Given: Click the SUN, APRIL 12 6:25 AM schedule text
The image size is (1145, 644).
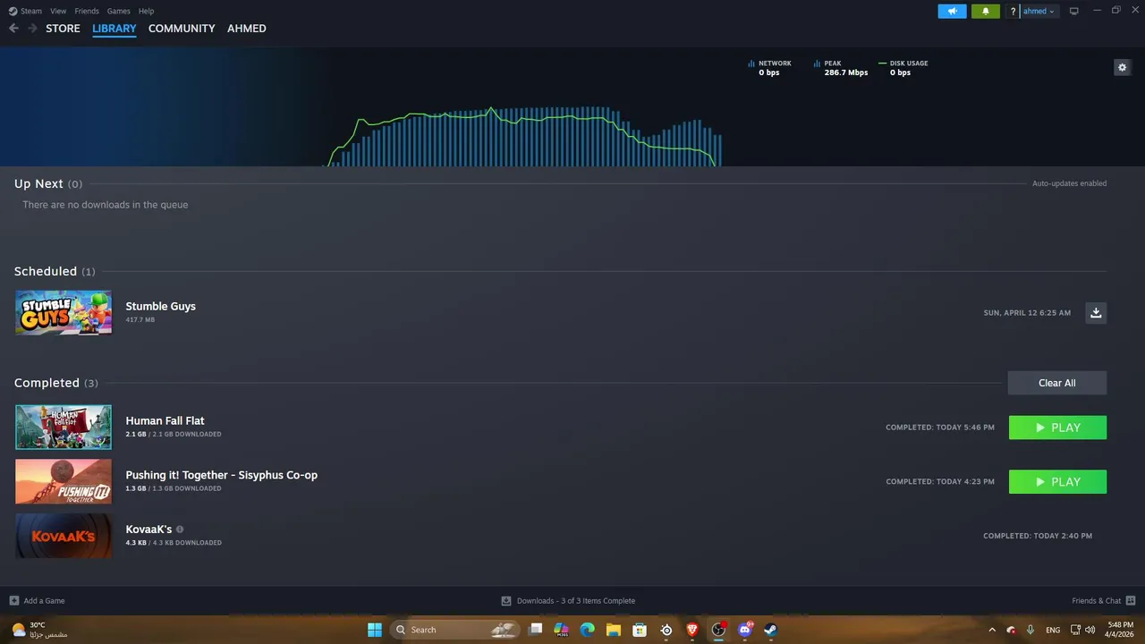Looking at the screenshot, I should 1027,313.
